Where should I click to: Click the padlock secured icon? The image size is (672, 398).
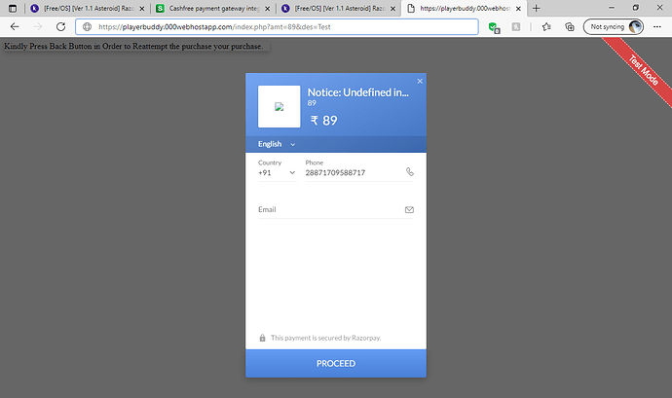[x=262, y=338]
